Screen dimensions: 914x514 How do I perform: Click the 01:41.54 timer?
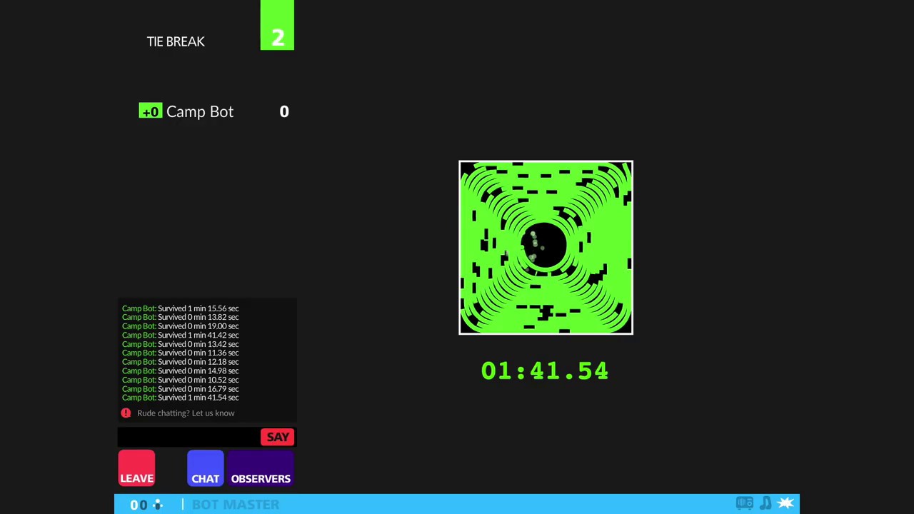tap(545, 371)
